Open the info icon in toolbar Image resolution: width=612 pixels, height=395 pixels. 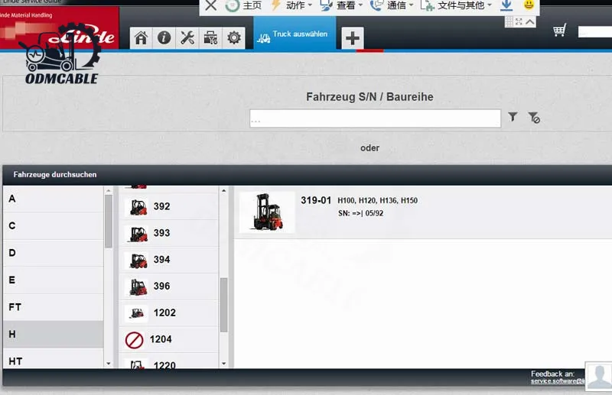pos(164,38)
